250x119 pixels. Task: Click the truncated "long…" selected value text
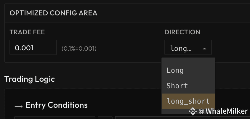point(181,48)
